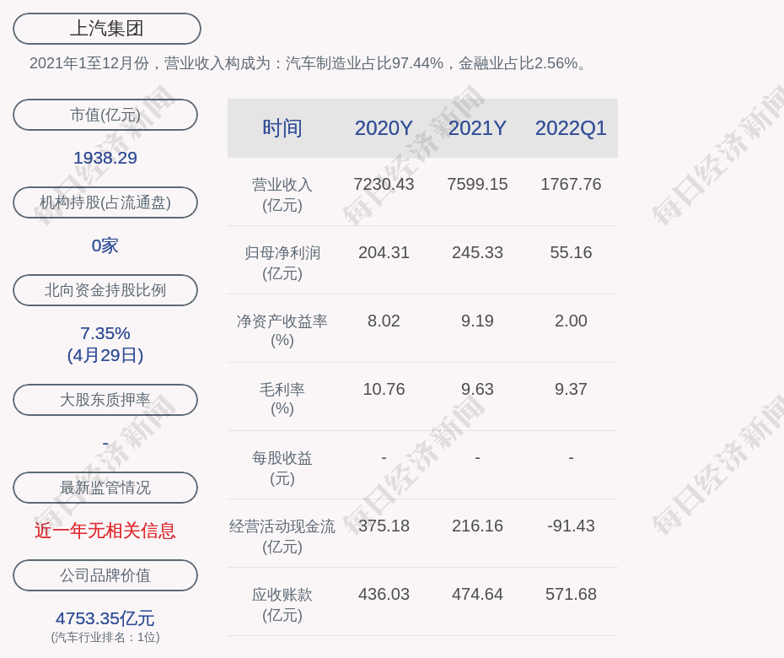Viewport: 784px width, 658px height.
Task: Select net profit value 204.31
Action: coord(384,252)
